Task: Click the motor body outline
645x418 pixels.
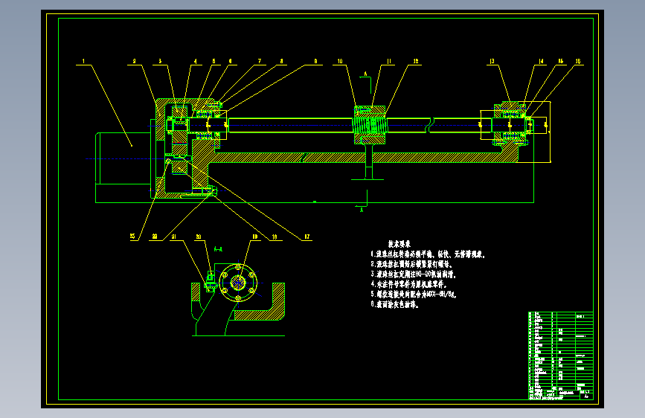Action: (123, 158)
